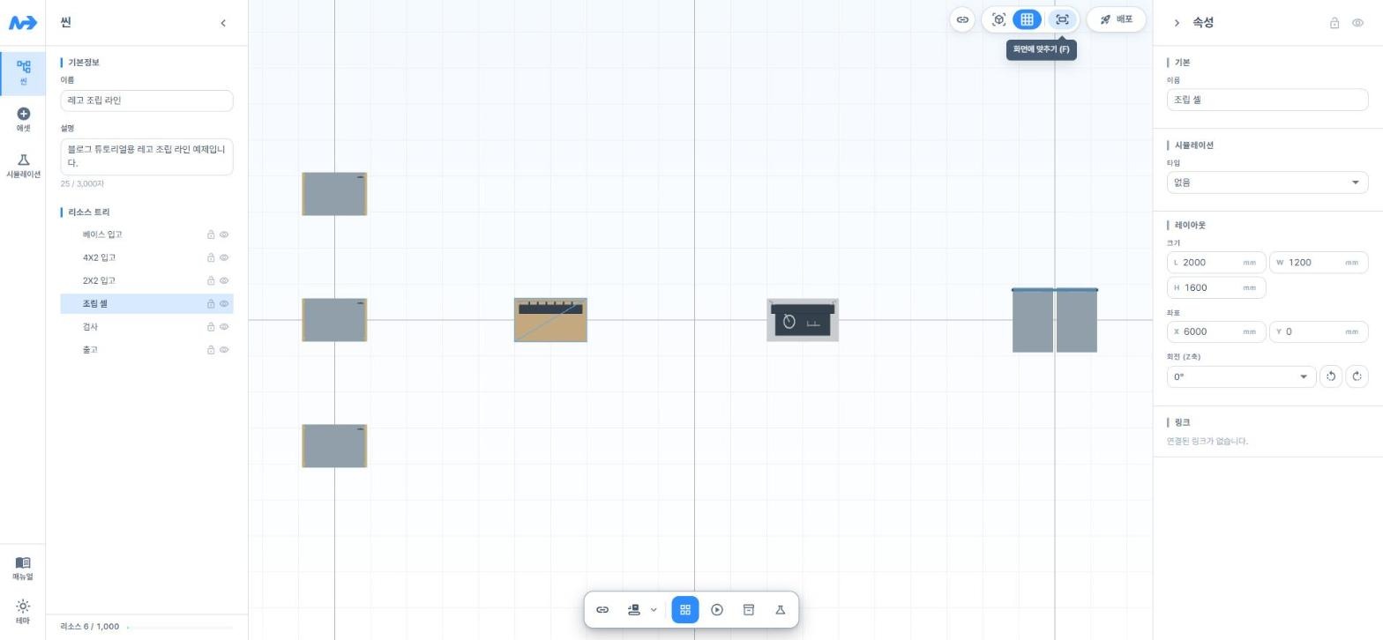Click the rotate clockwise button
This screenshot has width=1383, height=640.
click(x=1357, y=376)
